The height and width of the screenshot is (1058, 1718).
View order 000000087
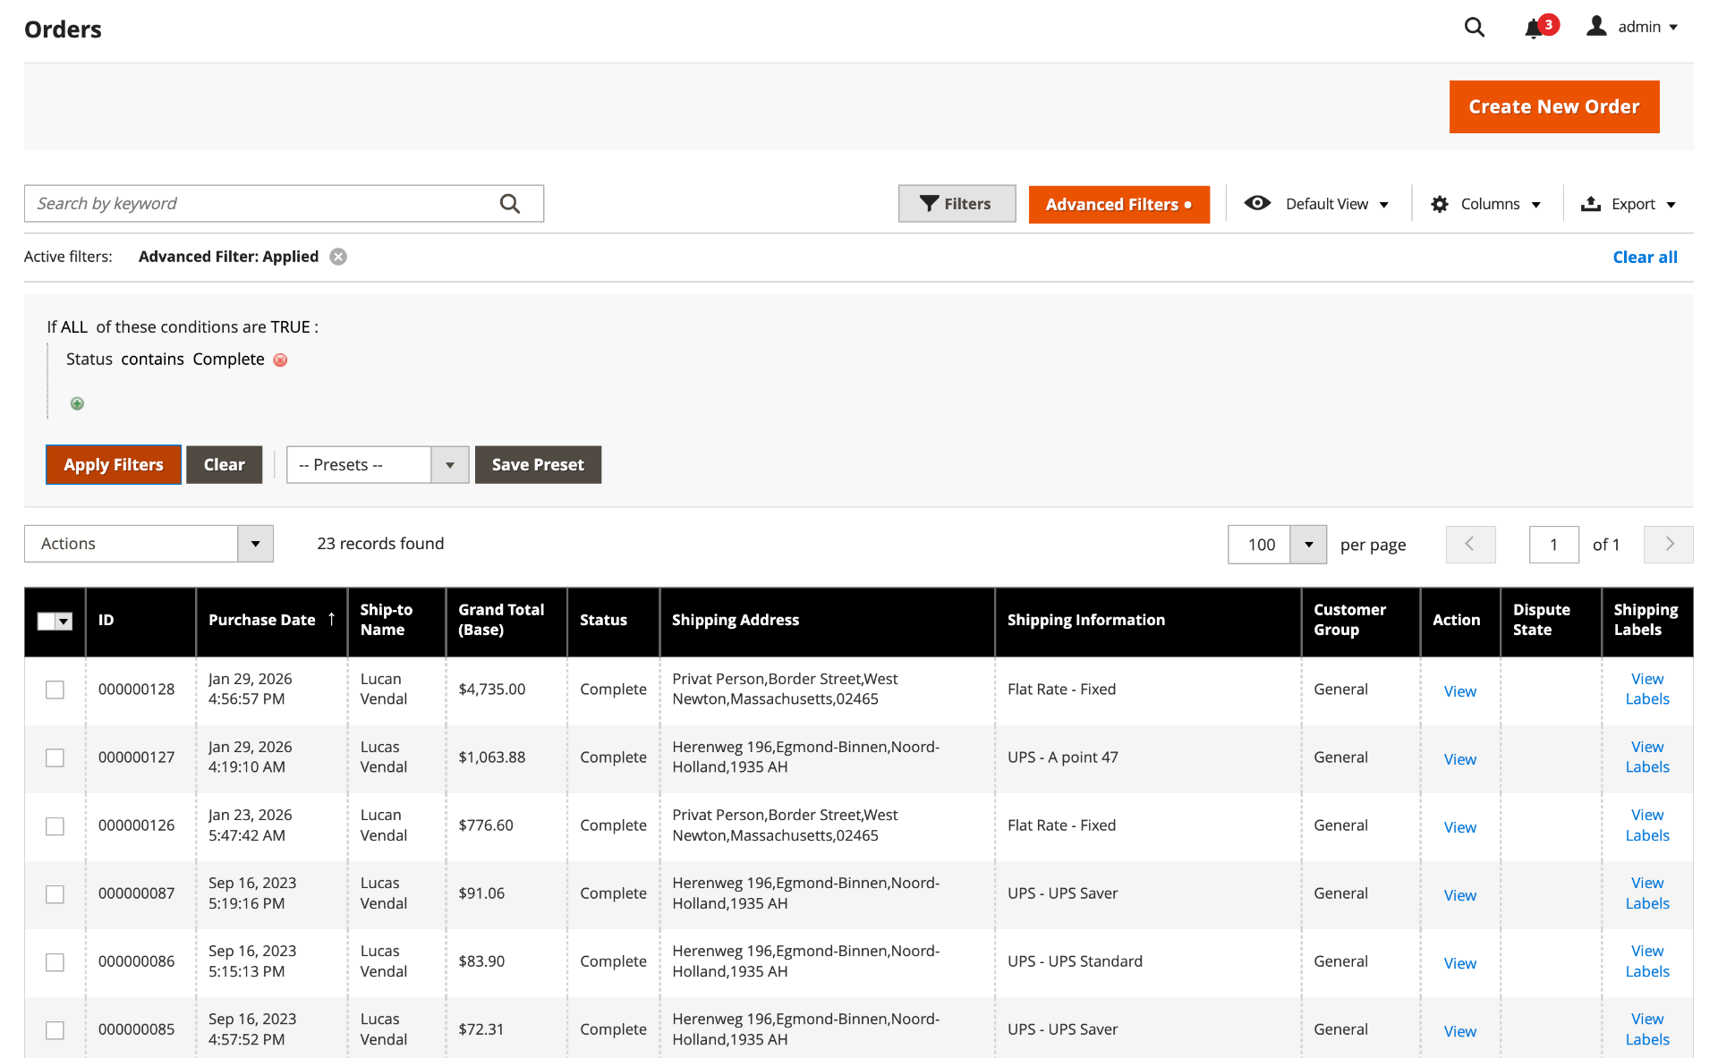pyautogui.click(x=1459, y=895)
